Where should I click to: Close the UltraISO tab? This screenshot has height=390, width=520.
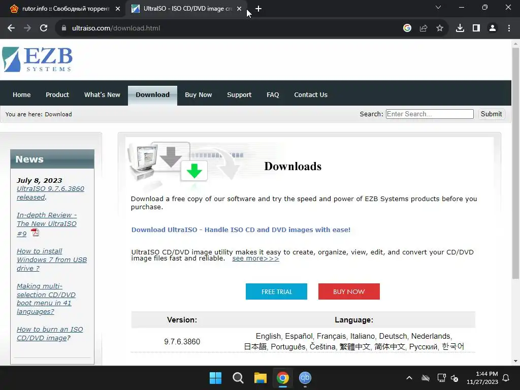(239, 9)
